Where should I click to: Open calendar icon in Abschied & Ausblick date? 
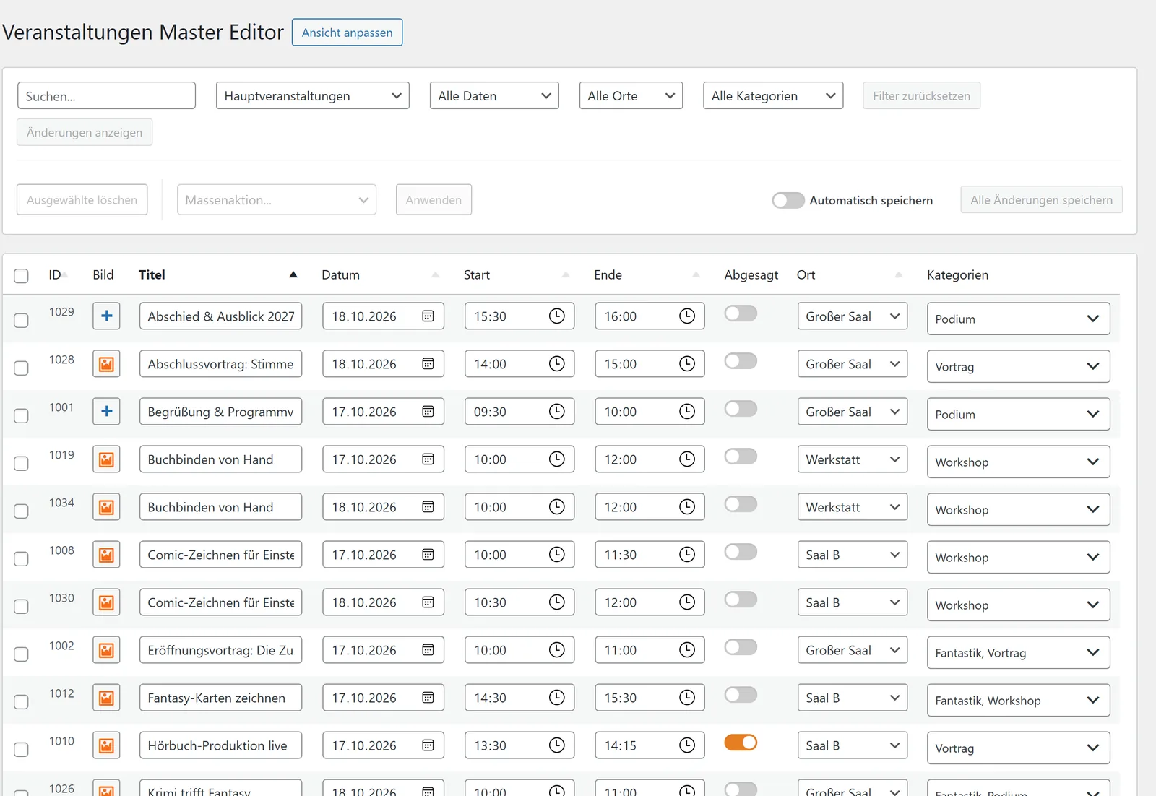[428, 316]
